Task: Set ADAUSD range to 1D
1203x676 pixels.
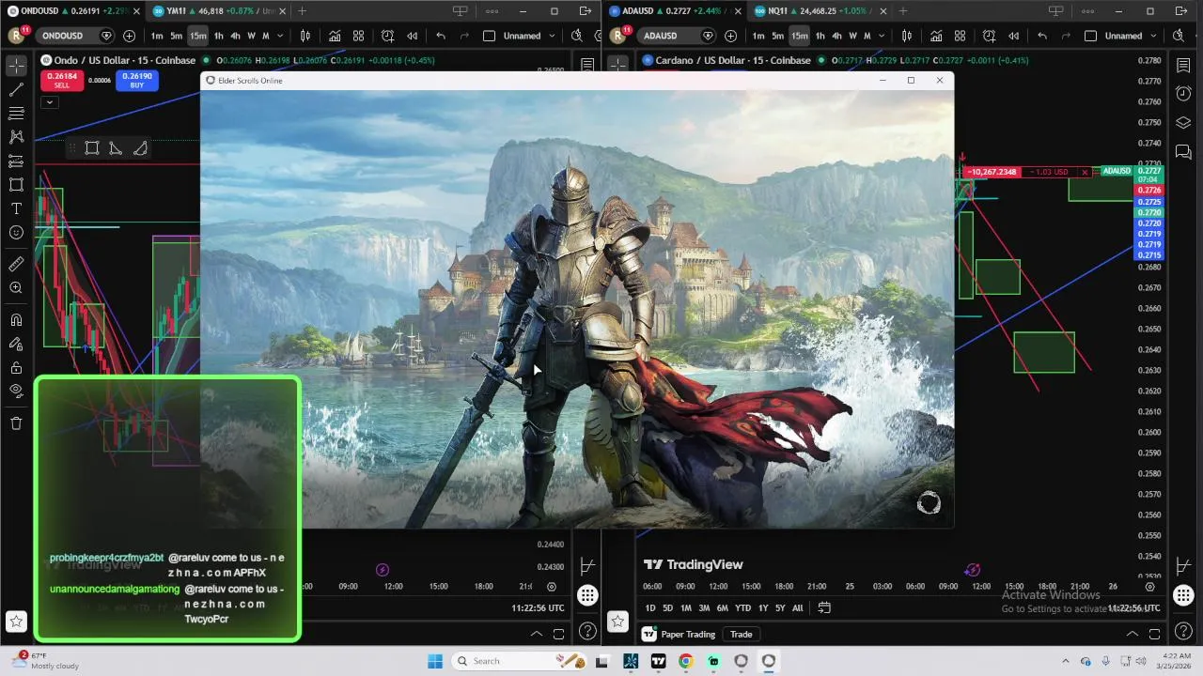Action: (x=649, y=607)
